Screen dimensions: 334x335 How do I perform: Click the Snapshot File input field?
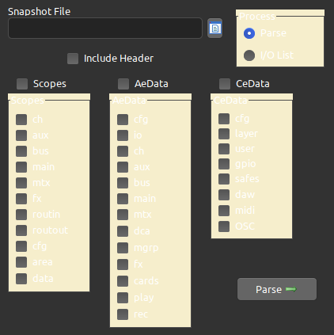[x=105, y=29]
